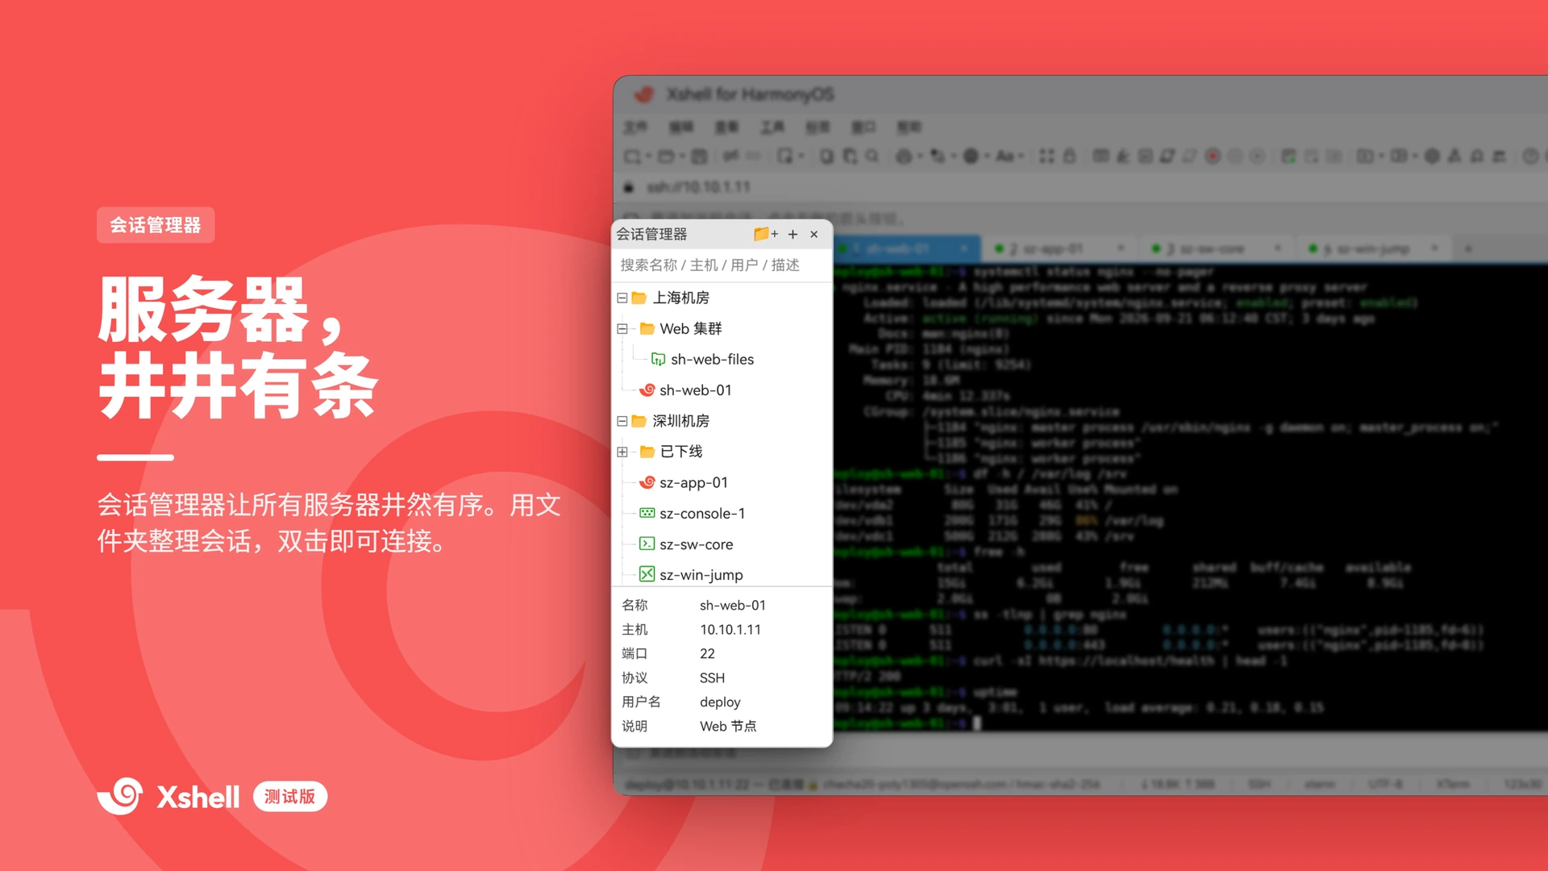This screenshot has height=871, width=1548.
Task: Focus the session search field
Action: coord(722,265)
